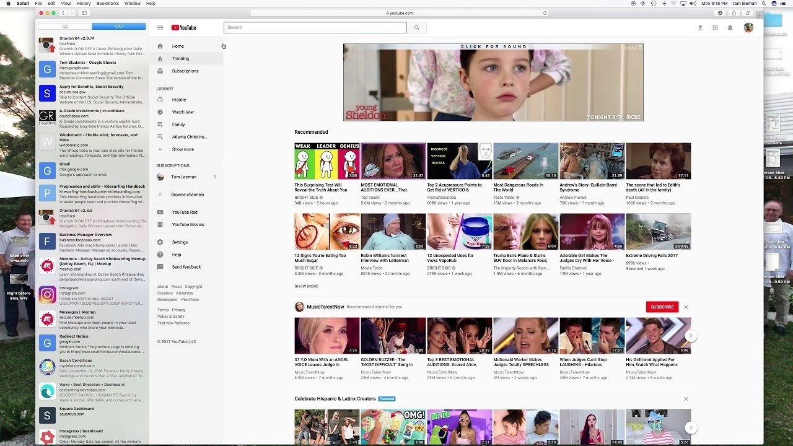Viewport: 793px width, 446px height.
Task: Open YouTube Red
Action: (186, 212)
